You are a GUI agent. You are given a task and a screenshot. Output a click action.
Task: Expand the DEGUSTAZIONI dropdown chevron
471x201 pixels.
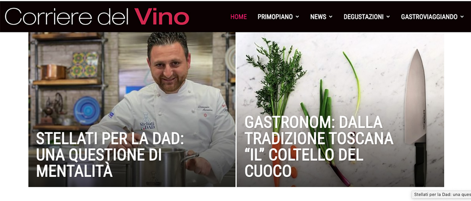[x=388, y=17]
